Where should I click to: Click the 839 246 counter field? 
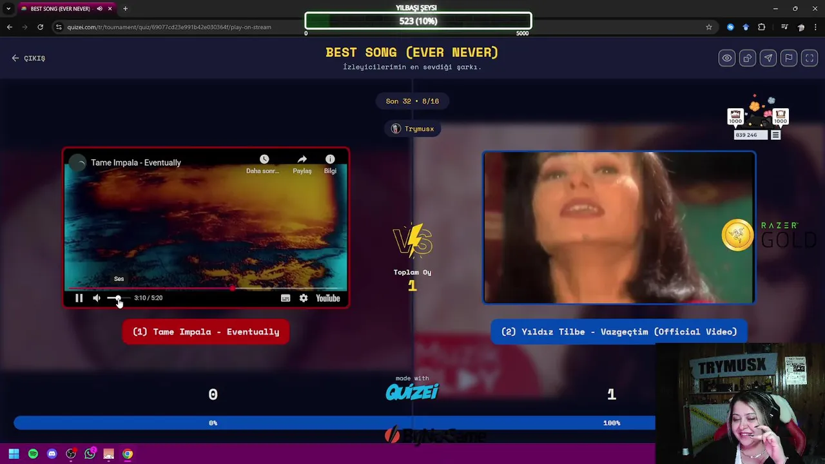tap(750, 135)
